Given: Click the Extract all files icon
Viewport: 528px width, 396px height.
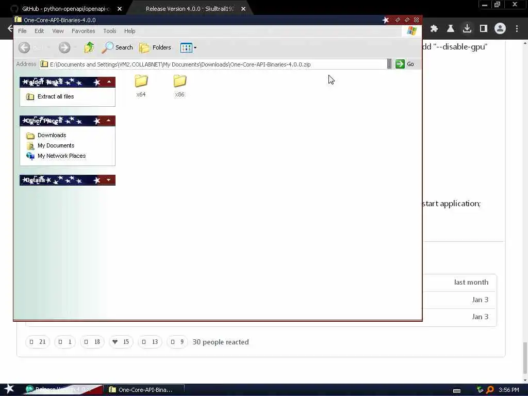Looking at the screenshot, I should [x=30, y=97].
